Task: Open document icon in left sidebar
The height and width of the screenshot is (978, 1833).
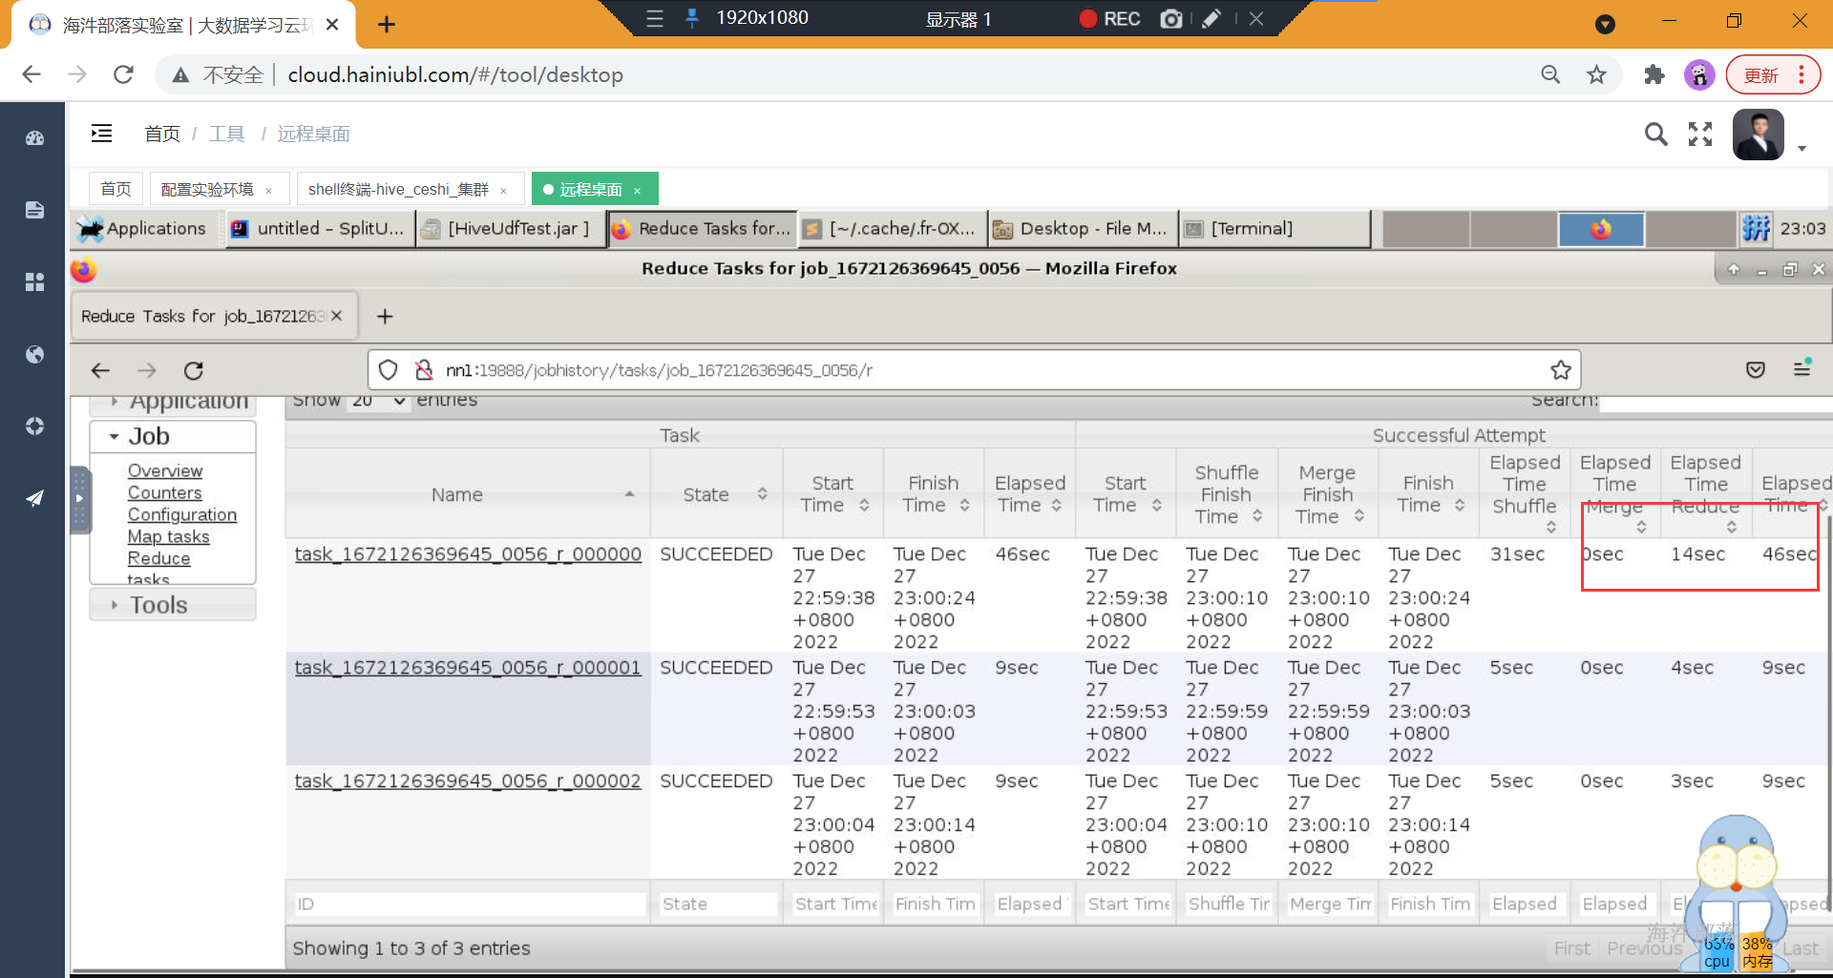Action: pos(35,210)
